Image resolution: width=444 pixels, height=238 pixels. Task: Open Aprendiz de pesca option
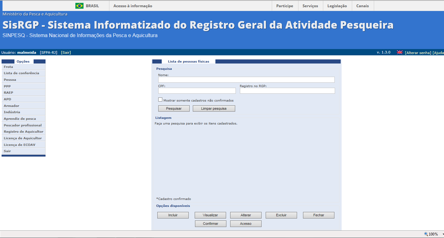coord(24,119)
